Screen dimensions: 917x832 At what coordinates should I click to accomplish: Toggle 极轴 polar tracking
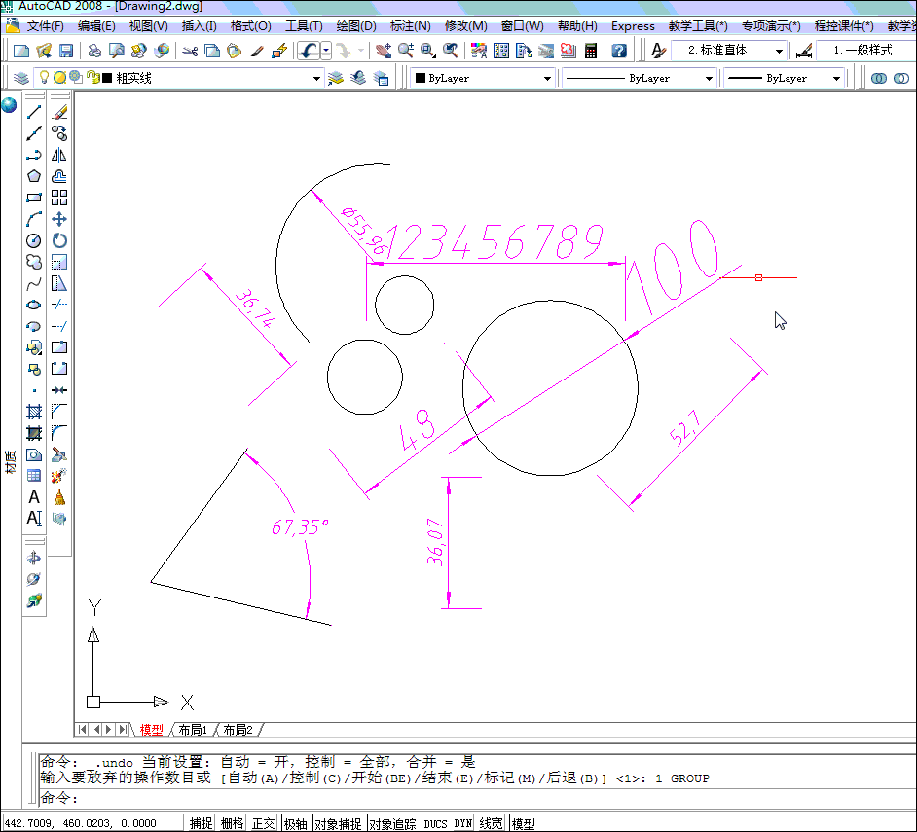coord(295,823)
